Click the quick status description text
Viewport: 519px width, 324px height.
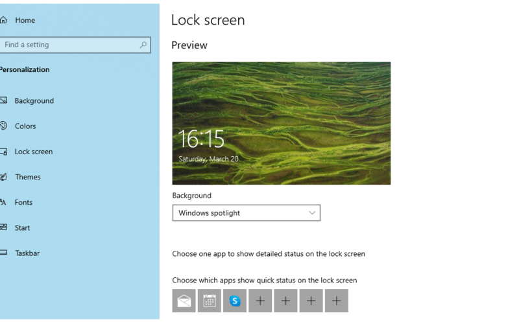[x=265, y=281]
